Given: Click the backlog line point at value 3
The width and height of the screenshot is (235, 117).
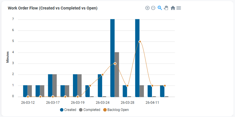Looking at the screenshot, I should click(115, 64).
